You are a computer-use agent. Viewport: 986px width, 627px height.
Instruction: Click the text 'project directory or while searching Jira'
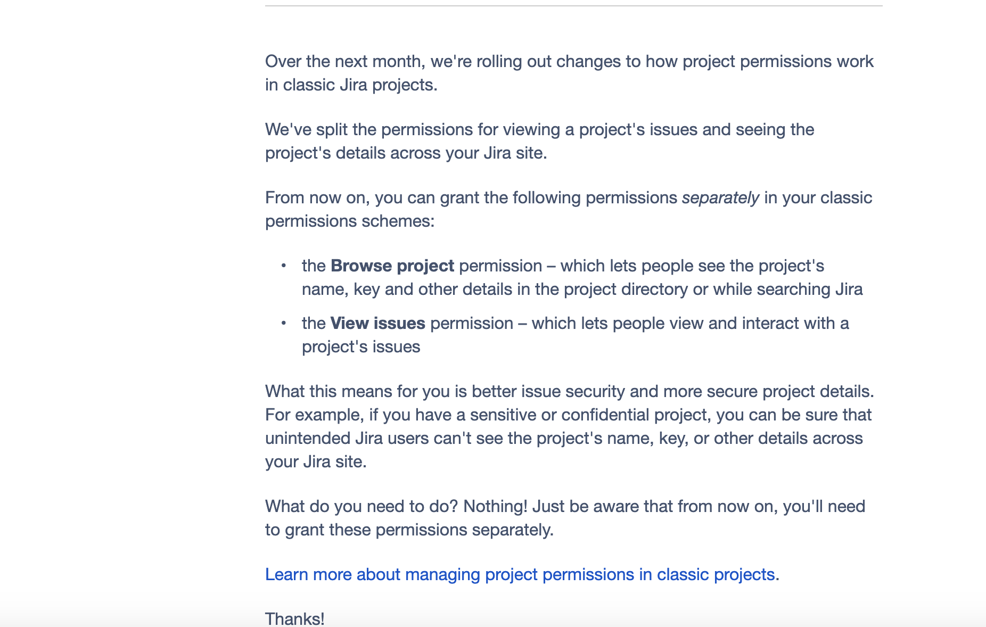click(x=713, y=290)
